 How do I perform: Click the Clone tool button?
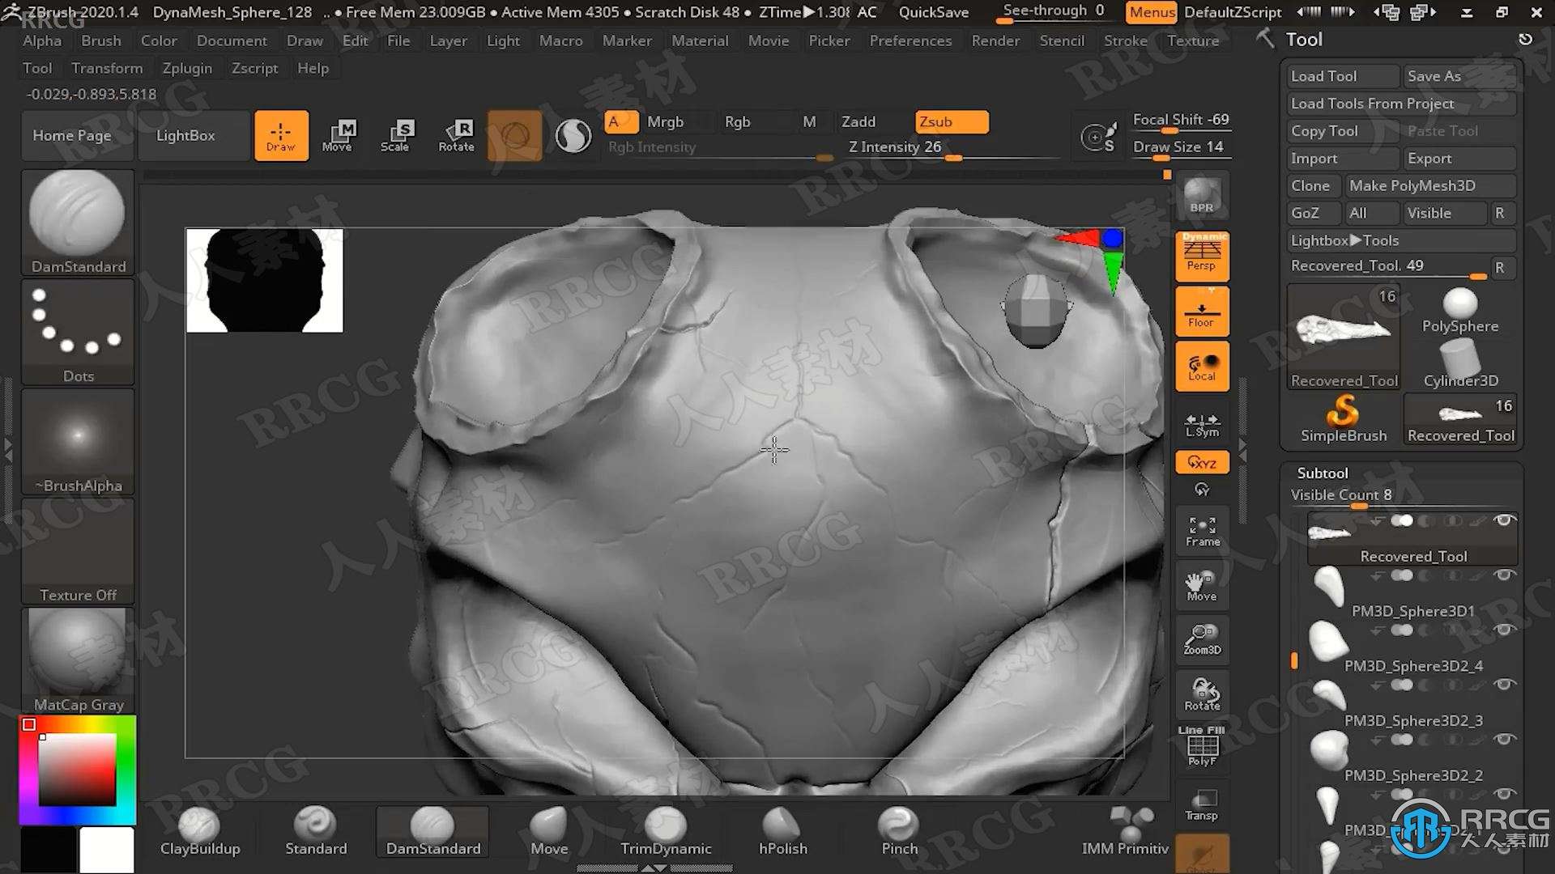[1310, 185]
